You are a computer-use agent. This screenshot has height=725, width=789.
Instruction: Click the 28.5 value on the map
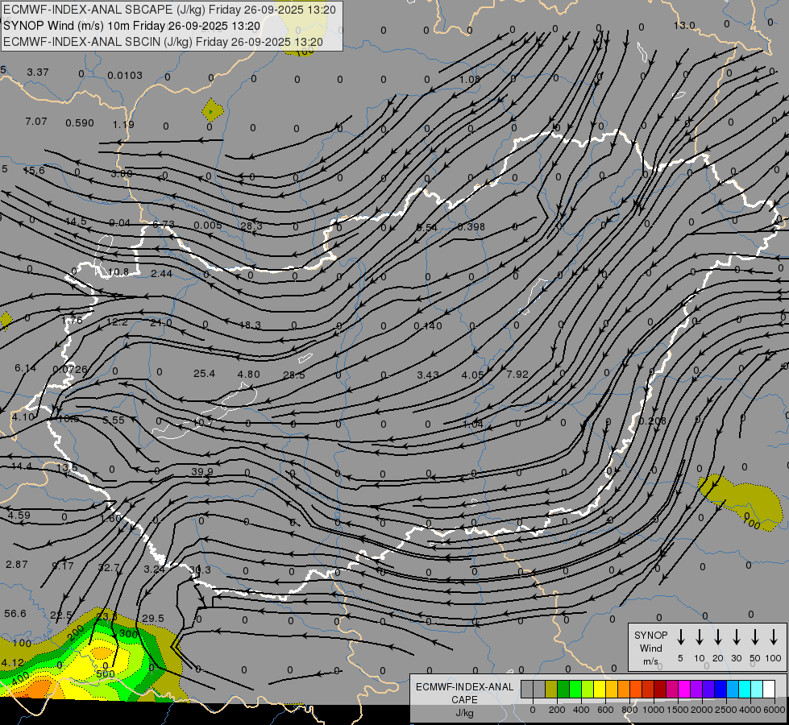point(294,375)
